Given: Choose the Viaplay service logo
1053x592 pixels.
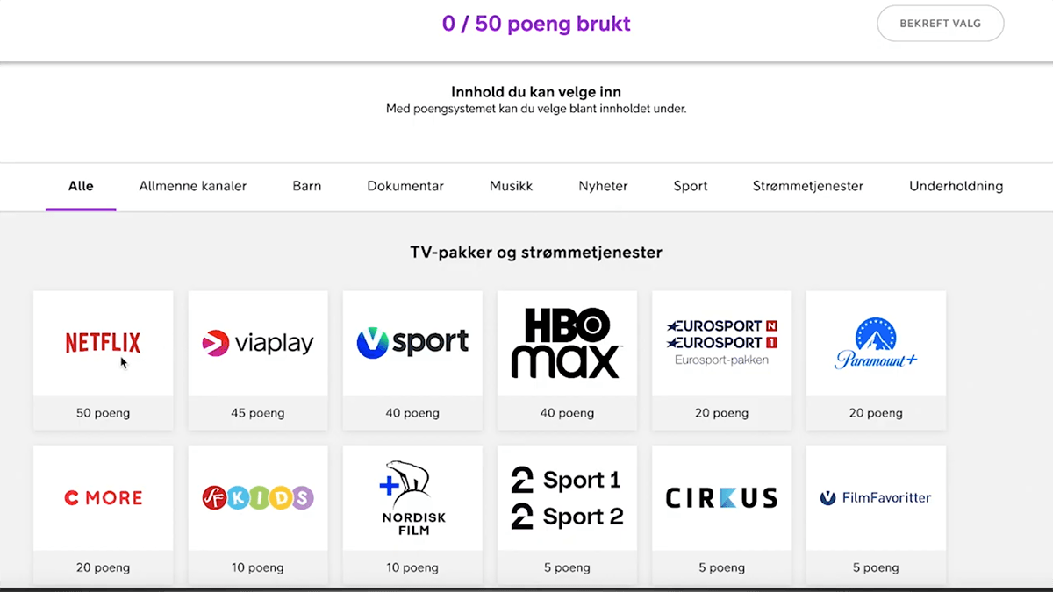Looking at the screenshot, I should pos(258,343).
